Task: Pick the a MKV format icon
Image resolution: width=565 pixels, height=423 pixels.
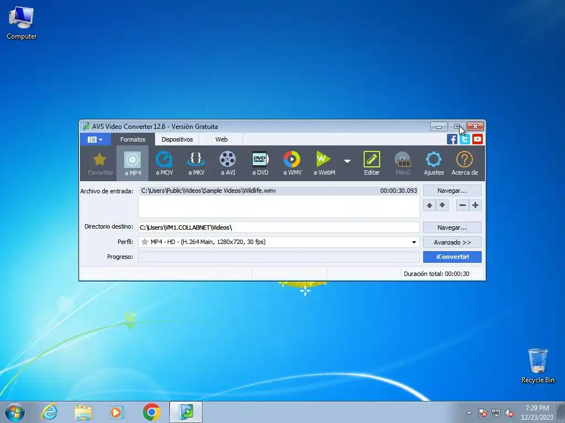Action: click(196, 164)
